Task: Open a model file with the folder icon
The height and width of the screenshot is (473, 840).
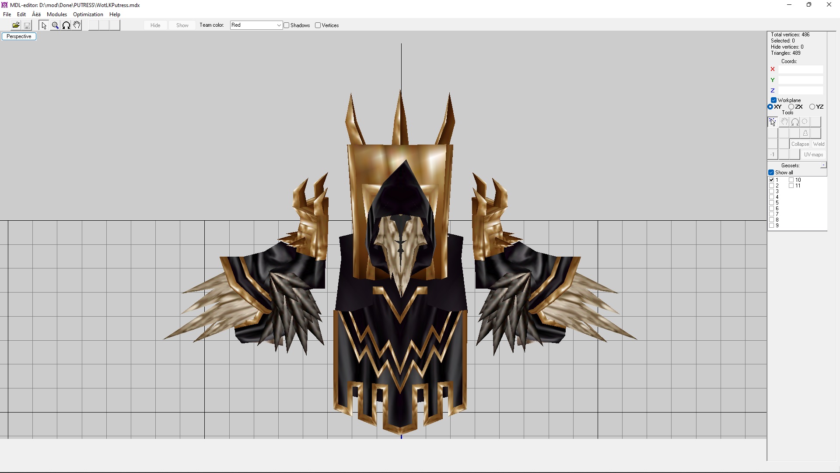Action: pyautogui.click(x=16, y=25)
